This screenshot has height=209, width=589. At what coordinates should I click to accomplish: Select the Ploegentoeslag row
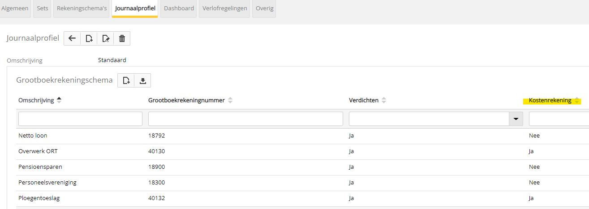[39, 198]
